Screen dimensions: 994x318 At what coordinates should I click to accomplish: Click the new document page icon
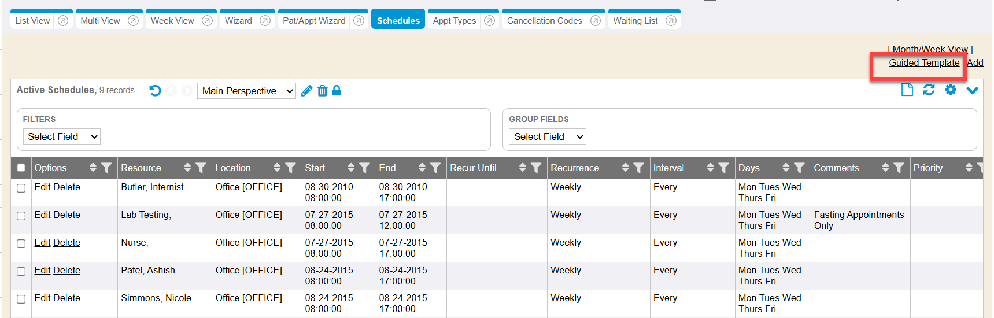click(x=907, y=90)
